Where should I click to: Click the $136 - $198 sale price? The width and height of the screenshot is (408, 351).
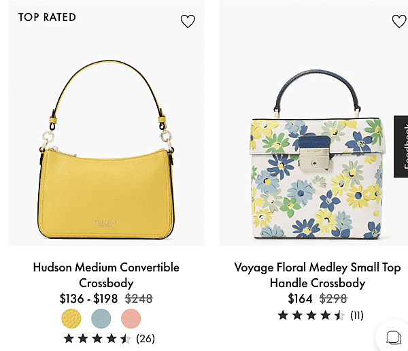pos(88,299)
